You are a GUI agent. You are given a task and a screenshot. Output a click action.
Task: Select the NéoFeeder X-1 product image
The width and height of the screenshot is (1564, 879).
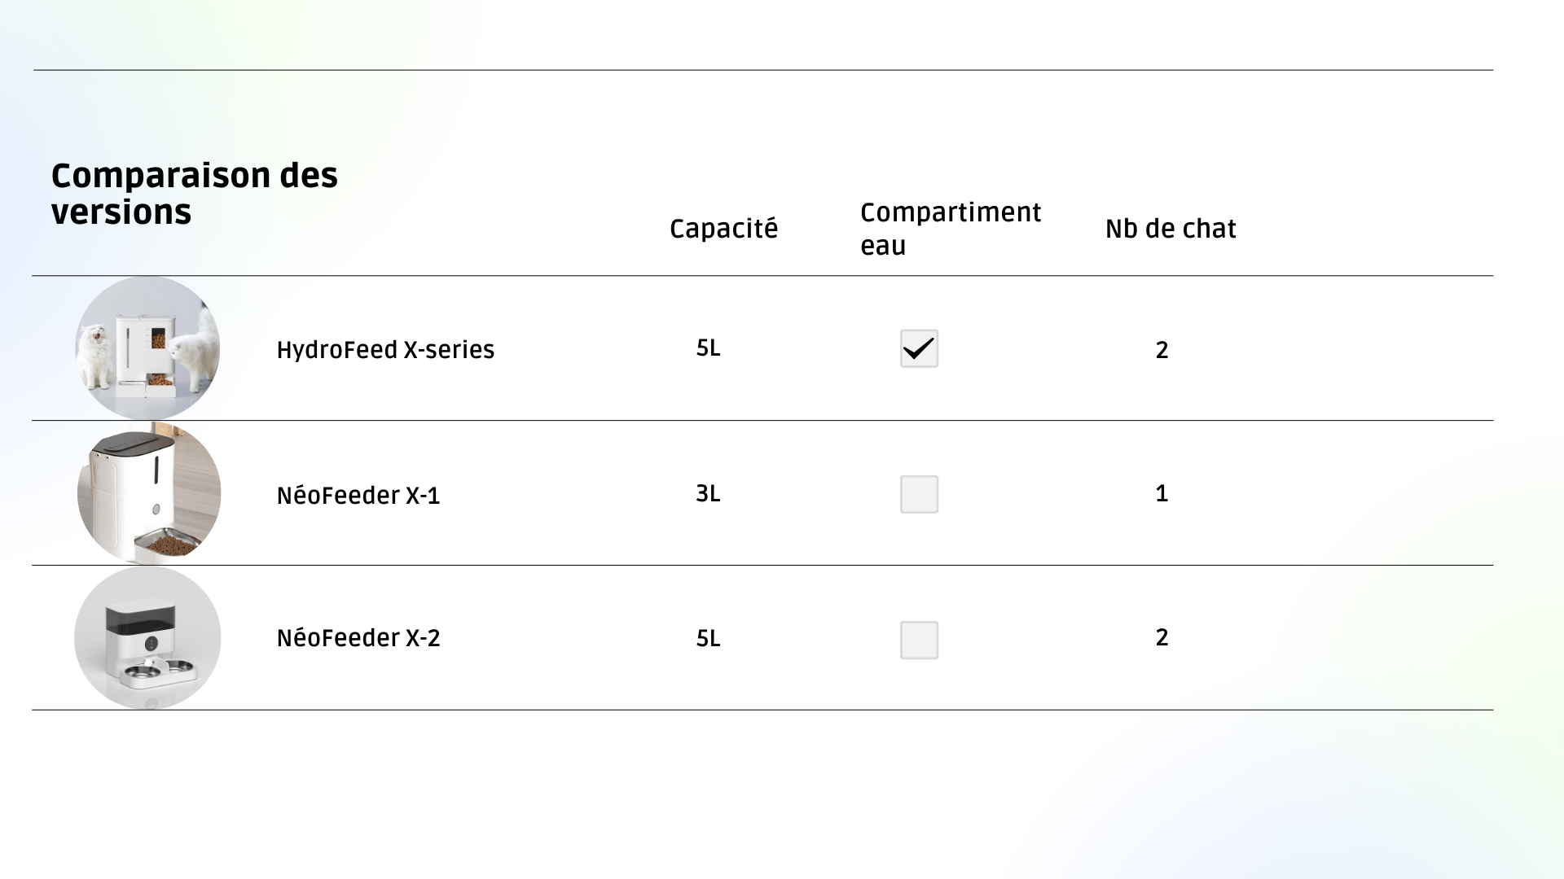pos(149,492)
